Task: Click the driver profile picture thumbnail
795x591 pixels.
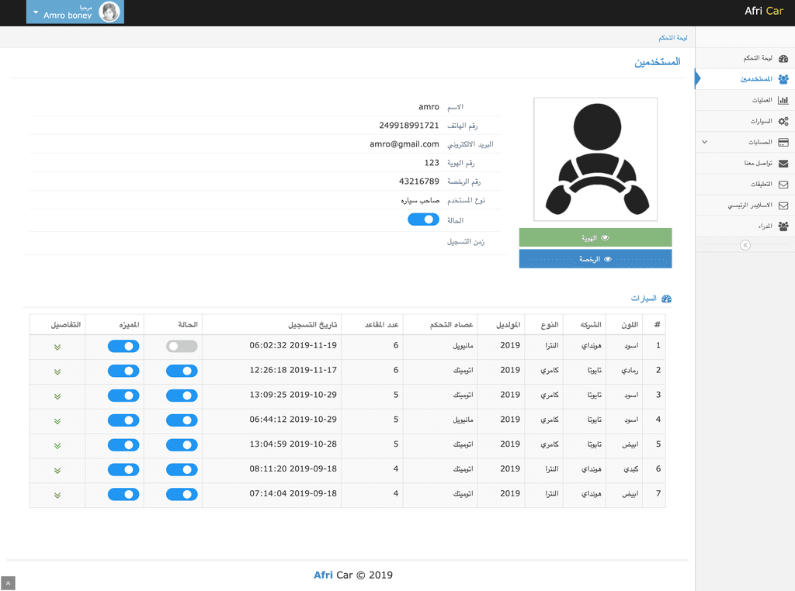Action: click(595, 160)
